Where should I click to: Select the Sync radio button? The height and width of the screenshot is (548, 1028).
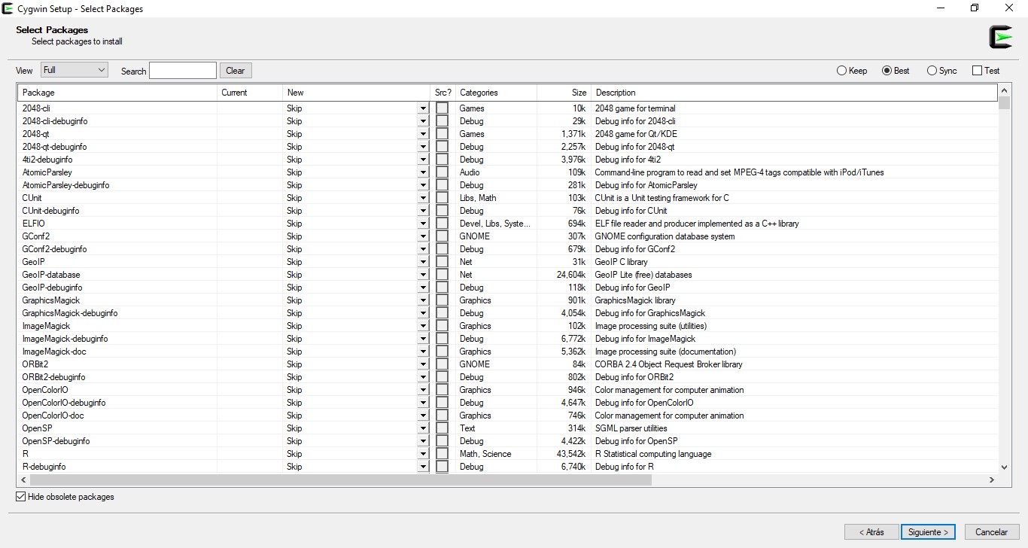[x=942, y=71]
